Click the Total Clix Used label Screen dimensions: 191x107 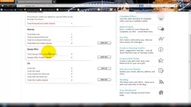(x=34, y=71)
